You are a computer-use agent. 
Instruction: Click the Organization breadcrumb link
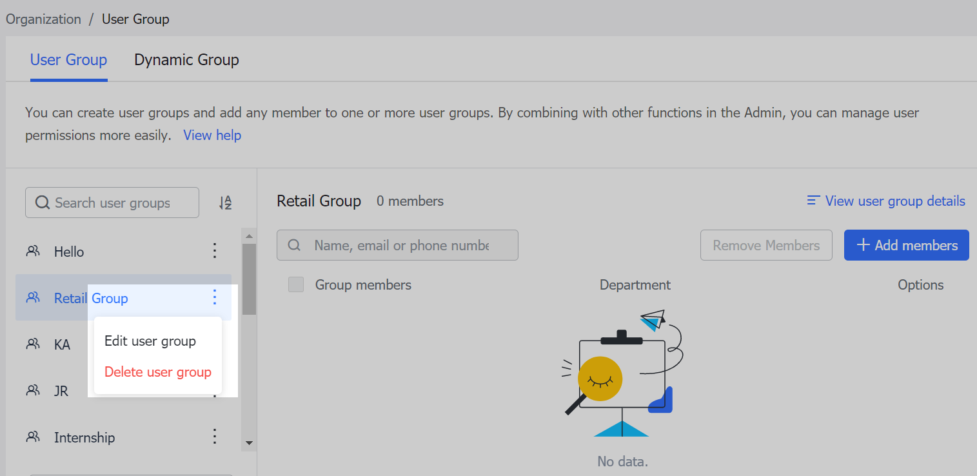tap(43, 19)
